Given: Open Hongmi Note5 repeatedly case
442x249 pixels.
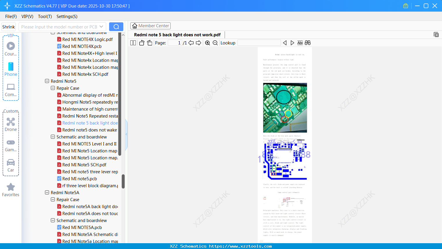Looking at the screenshot, I should click(87, 102).
